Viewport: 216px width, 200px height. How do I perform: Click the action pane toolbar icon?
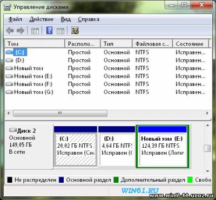coord(60,31)
